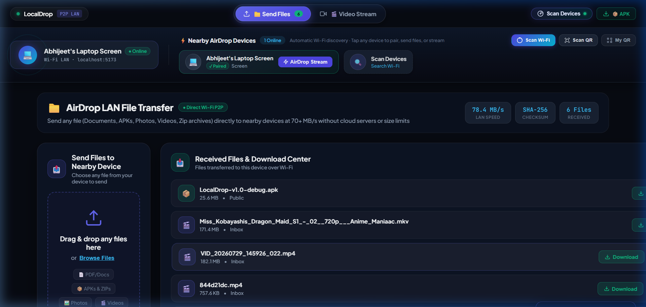646x307 pixels.
Task: Click the Scan Wi-Fi button
Action: (533, 40)
